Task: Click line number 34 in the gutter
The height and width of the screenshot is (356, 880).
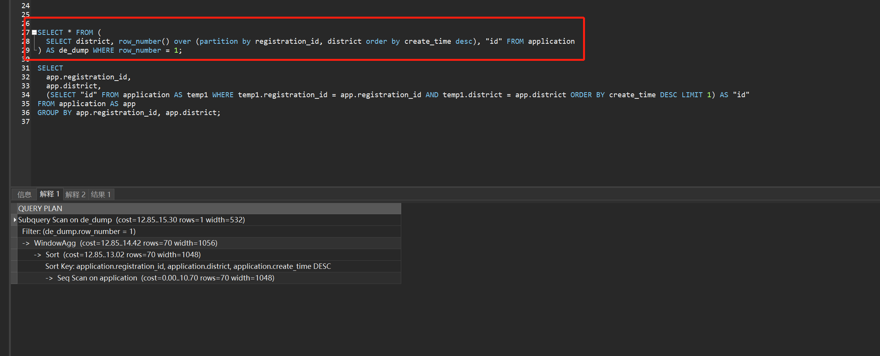Action: point(26,95)
